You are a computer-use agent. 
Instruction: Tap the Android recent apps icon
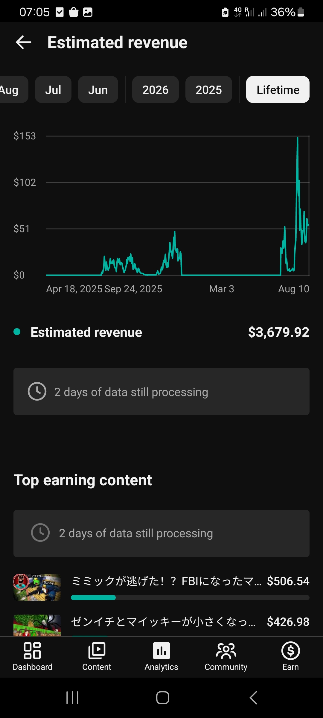72,698
